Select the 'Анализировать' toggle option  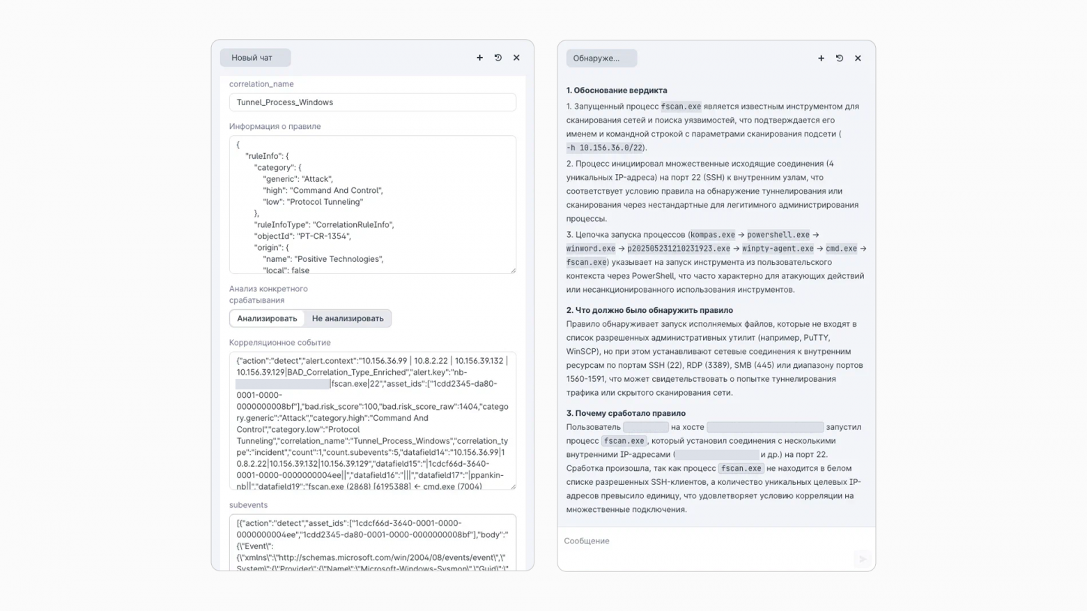pos(267,318)
